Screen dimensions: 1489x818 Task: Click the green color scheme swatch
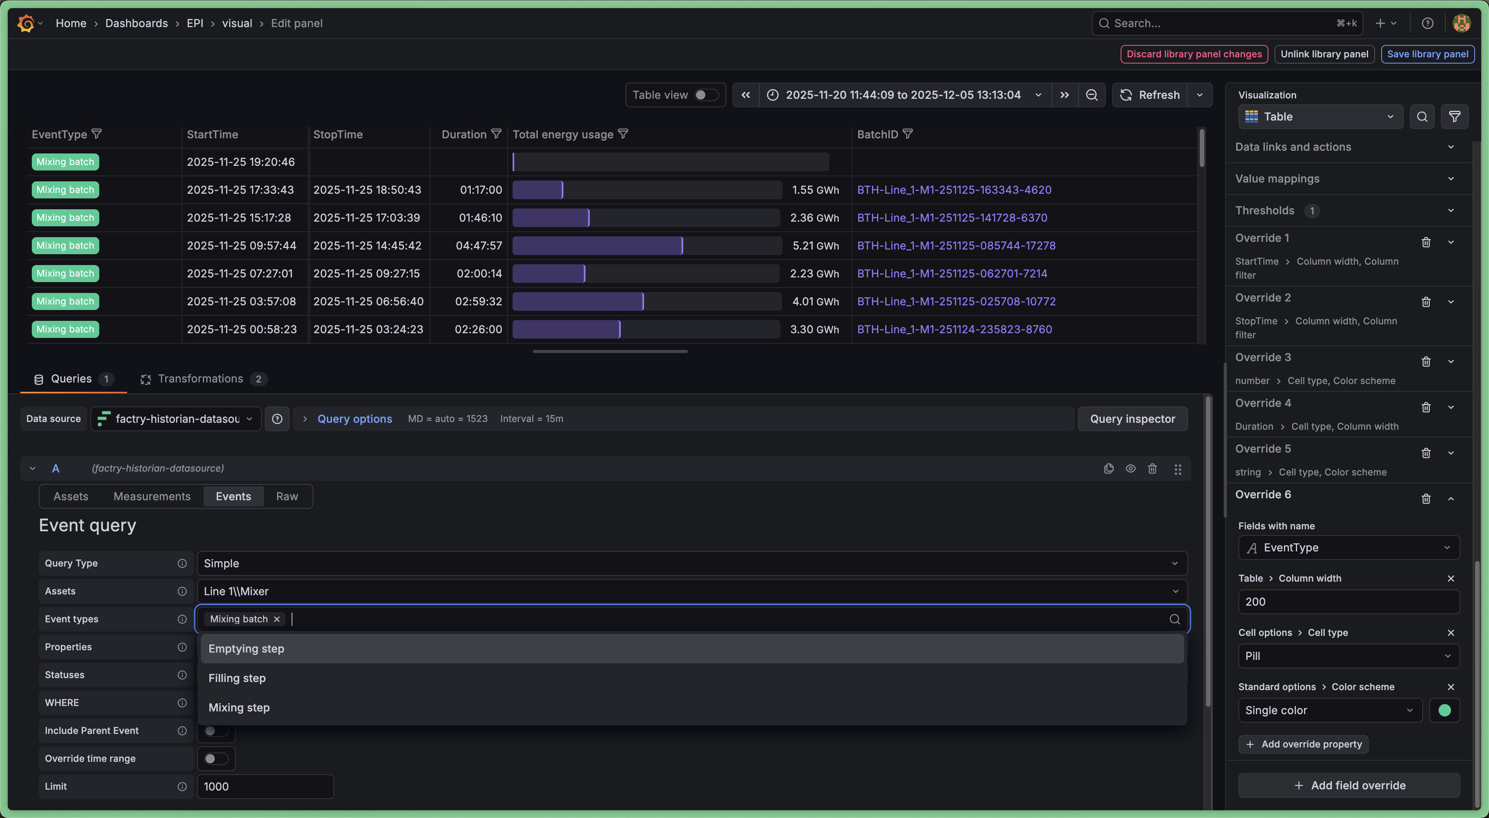[1444, 710]
